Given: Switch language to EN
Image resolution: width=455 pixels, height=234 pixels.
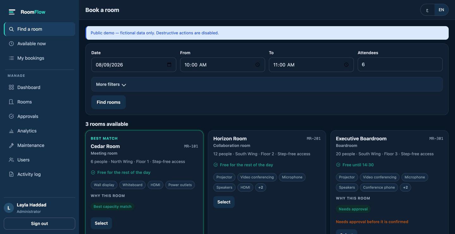Looking at the screenshot, I should pos(441,10).
